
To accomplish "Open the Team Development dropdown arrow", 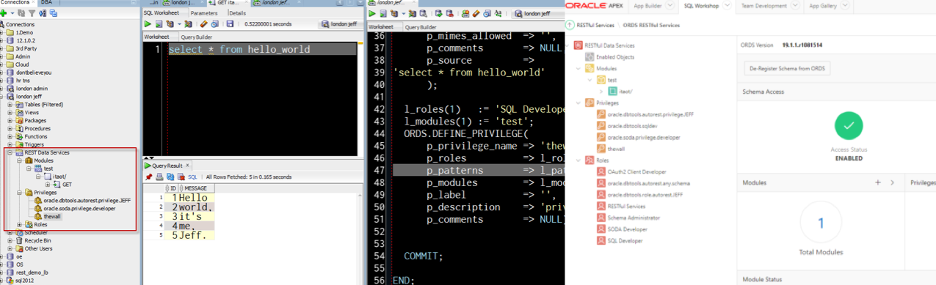I will click(795, 6).
